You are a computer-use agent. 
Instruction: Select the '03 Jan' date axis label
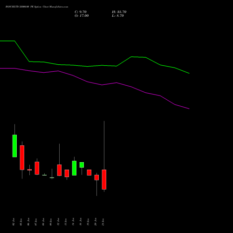coord(21,222)
